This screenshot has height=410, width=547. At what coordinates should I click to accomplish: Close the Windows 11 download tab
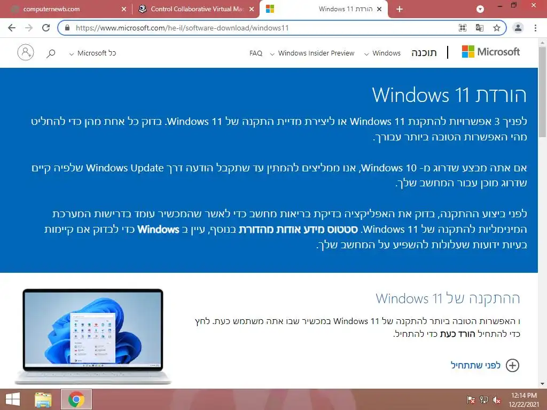coord(380,10)
